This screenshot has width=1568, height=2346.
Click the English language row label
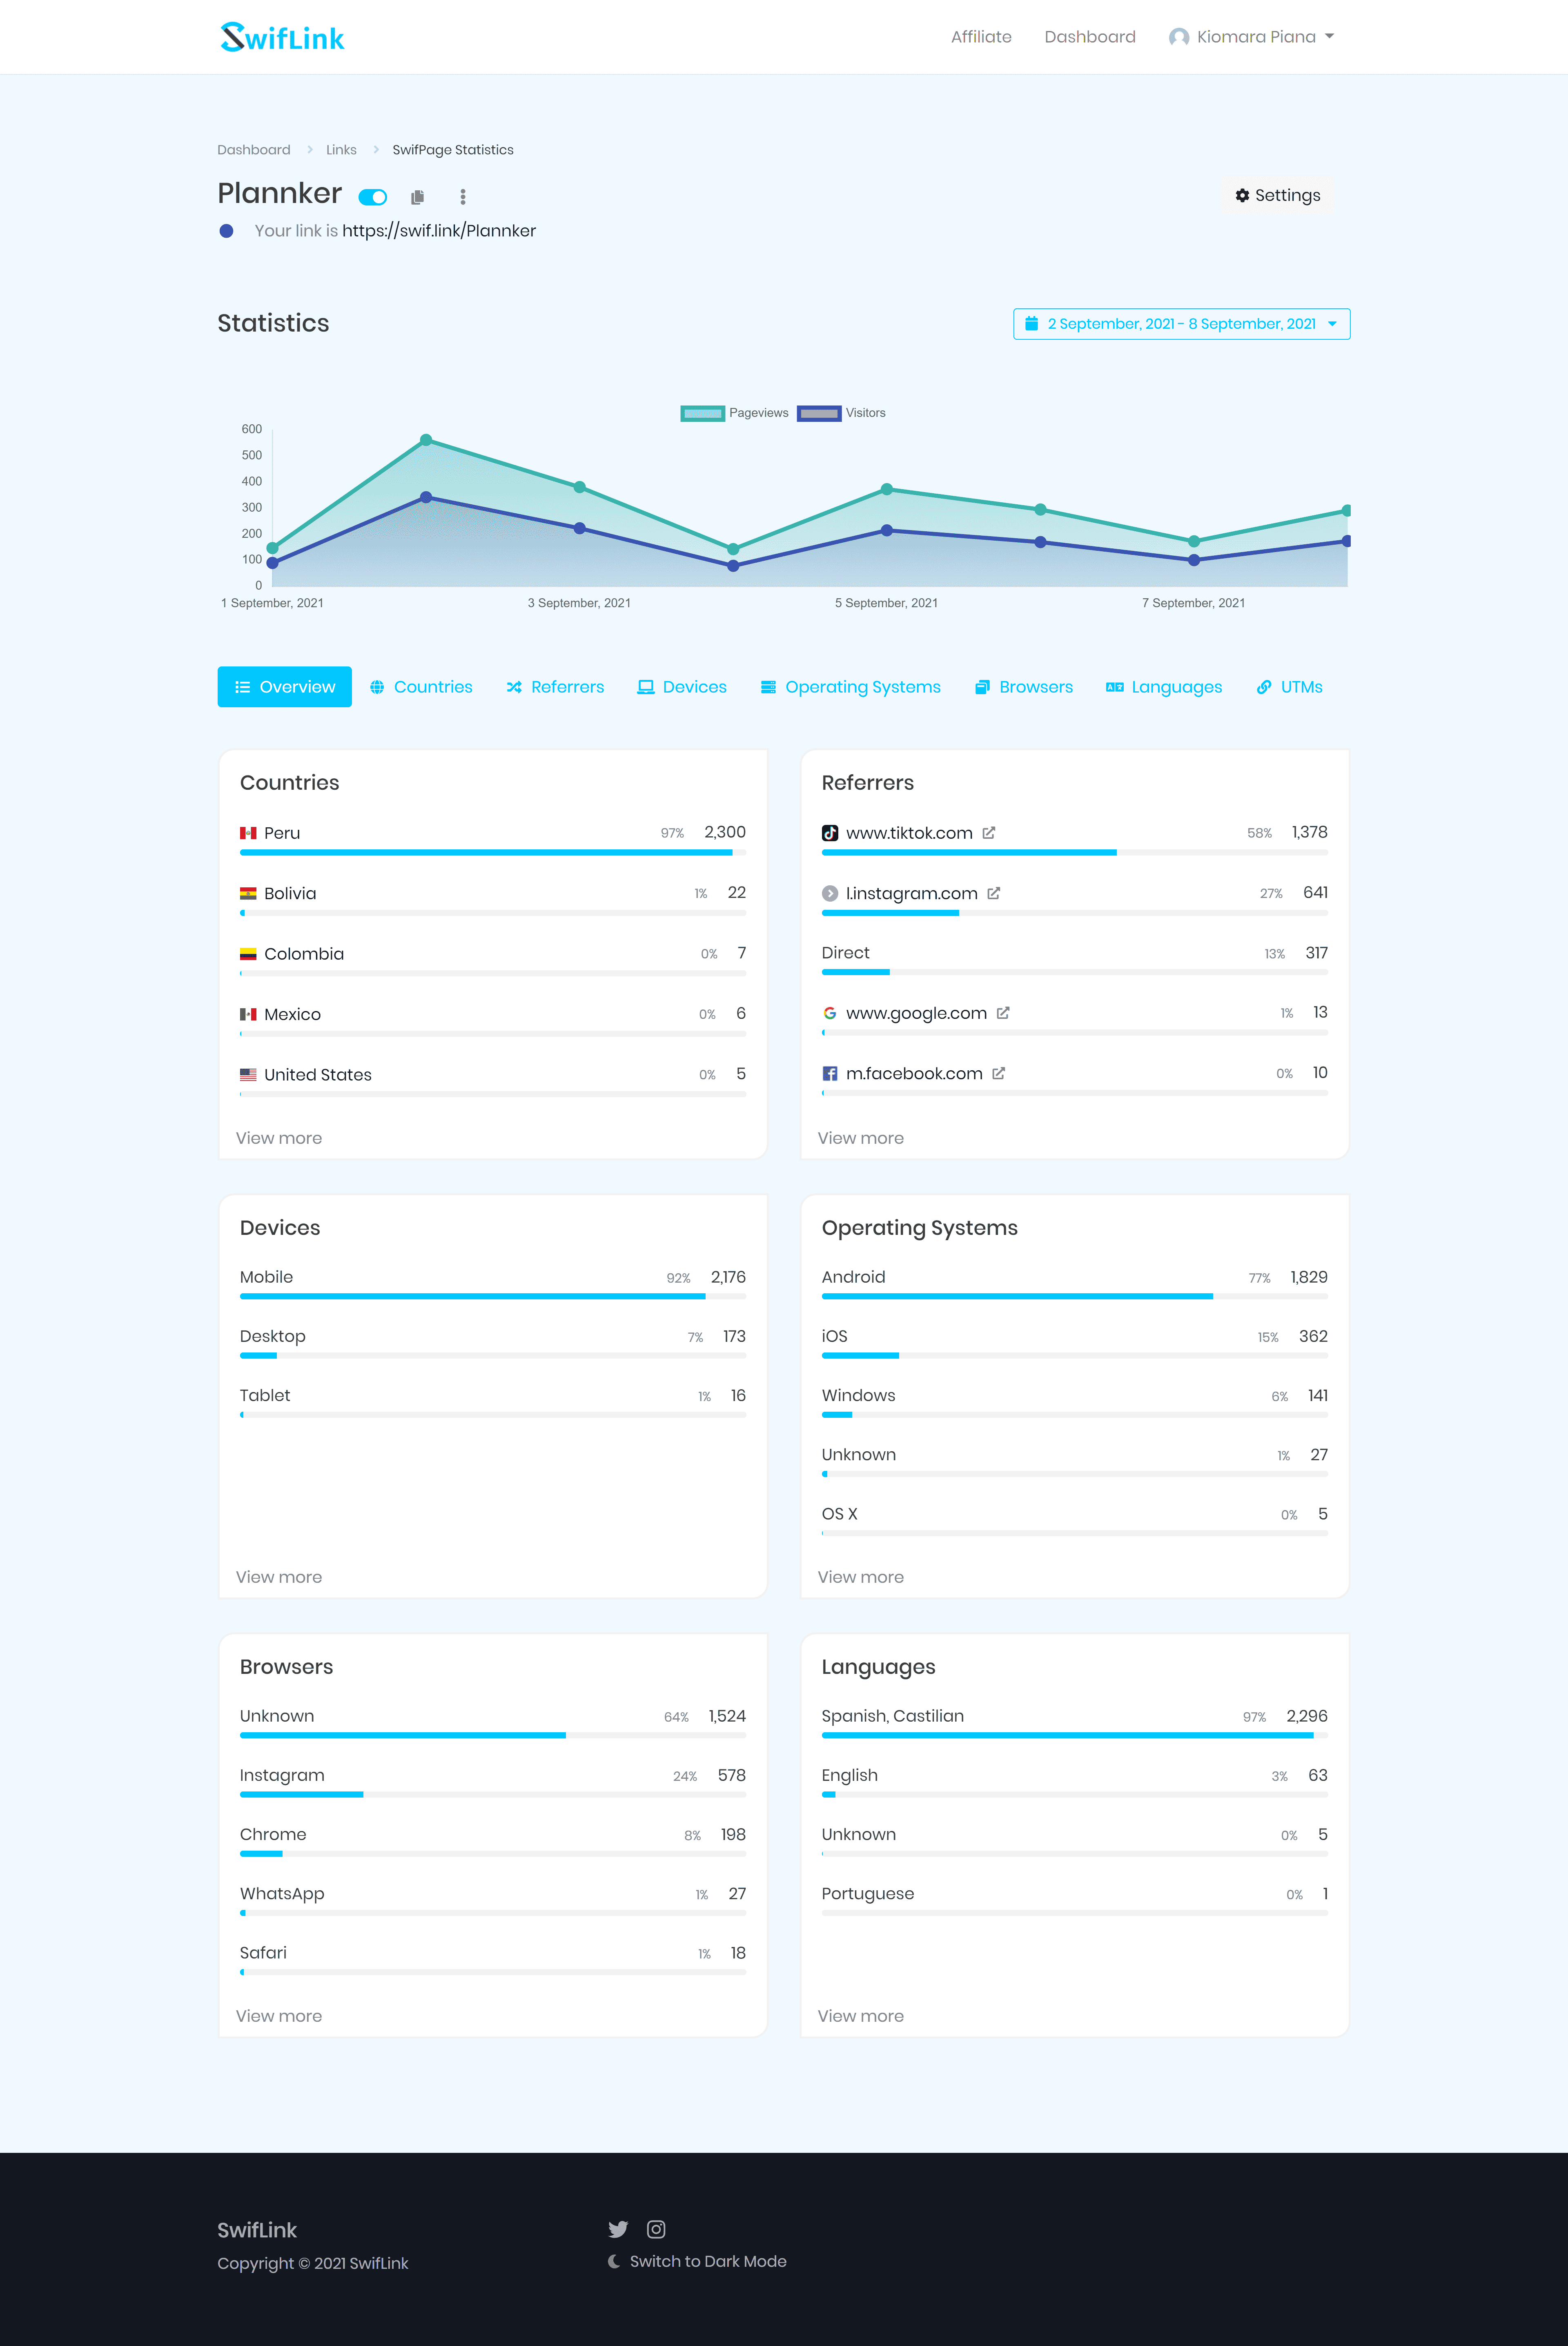(x=850, y=1776)
